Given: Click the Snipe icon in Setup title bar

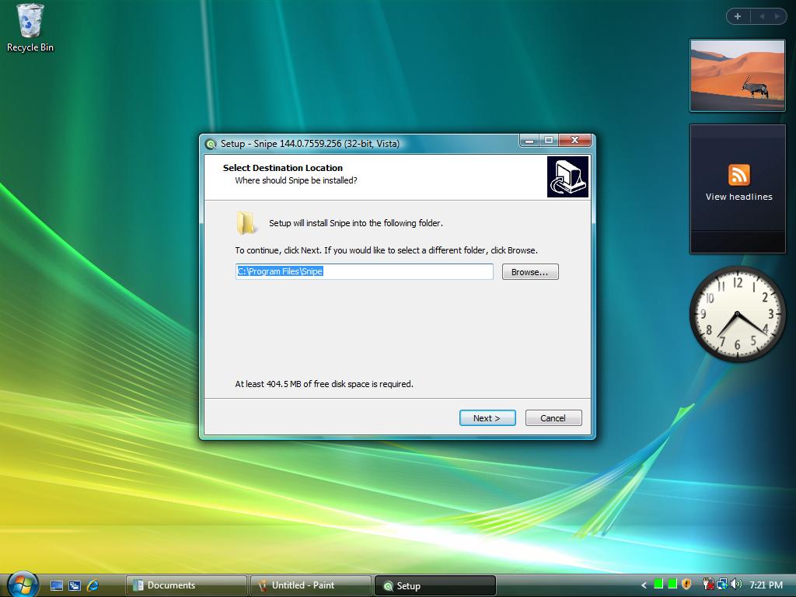Looking at the screenshot, I should point(210,144).
